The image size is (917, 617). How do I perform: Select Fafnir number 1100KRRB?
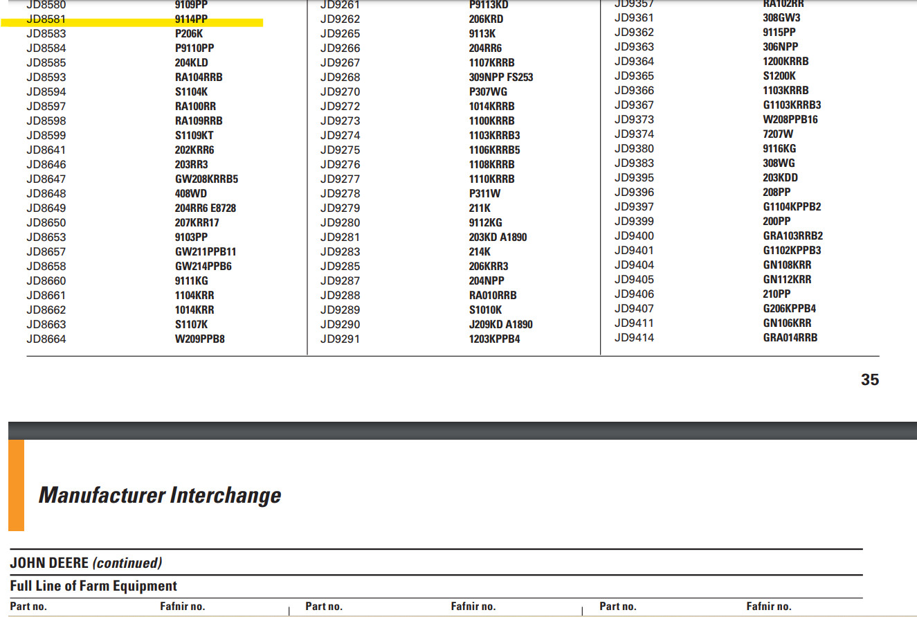tap(492, 121)
